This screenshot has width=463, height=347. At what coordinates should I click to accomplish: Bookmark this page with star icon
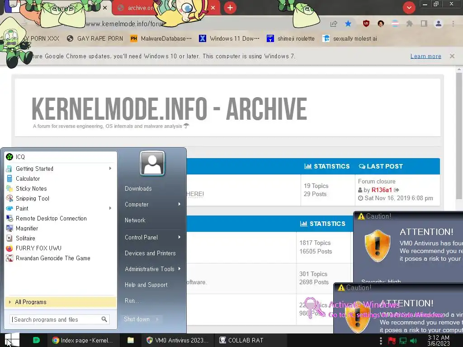coord(348,23)
